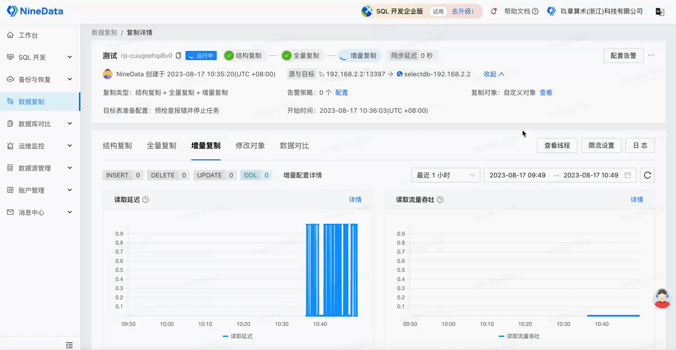676x350 pixels.
Task: Click the 数据库对比 sidebar icon
Action: click(10, 124)
